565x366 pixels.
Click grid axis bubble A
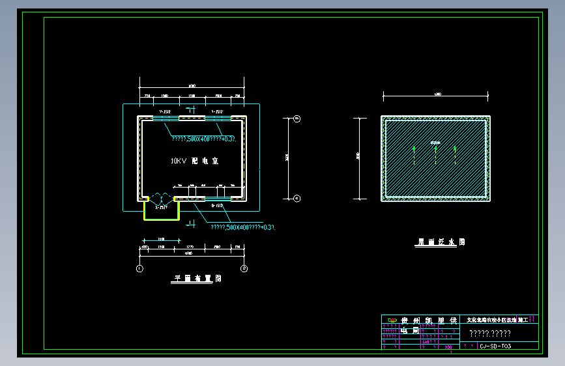click(x=297, y=199)
